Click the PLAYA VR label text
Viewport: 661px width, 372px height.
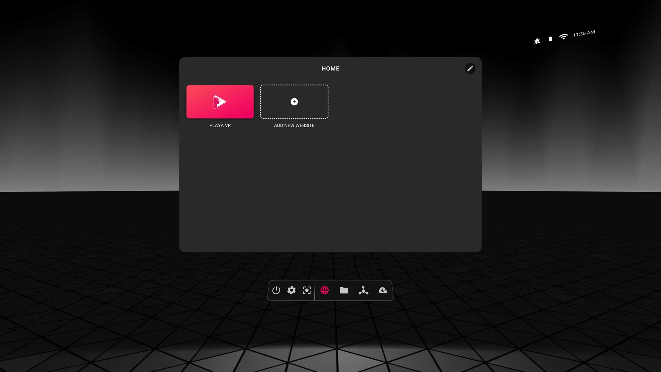click(220, 125)
